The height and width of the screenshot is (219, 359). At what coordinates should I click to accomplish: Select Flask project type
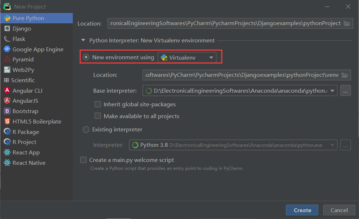(x=37, y=39)
